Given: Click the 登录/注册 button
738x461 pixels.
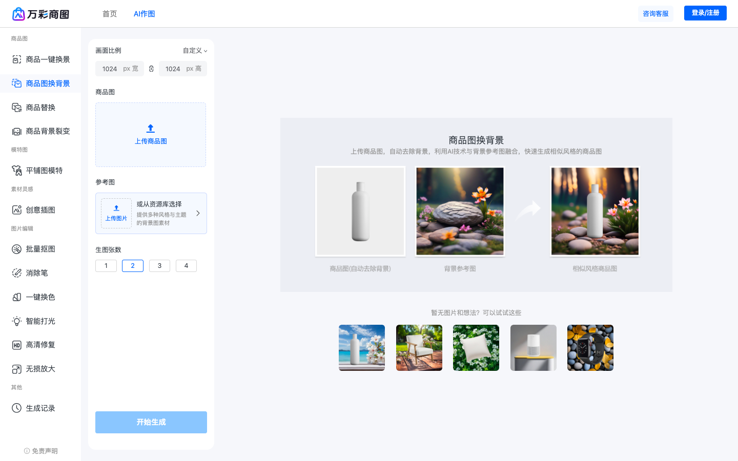Looking at the screenshot, I should pos(705,13).
